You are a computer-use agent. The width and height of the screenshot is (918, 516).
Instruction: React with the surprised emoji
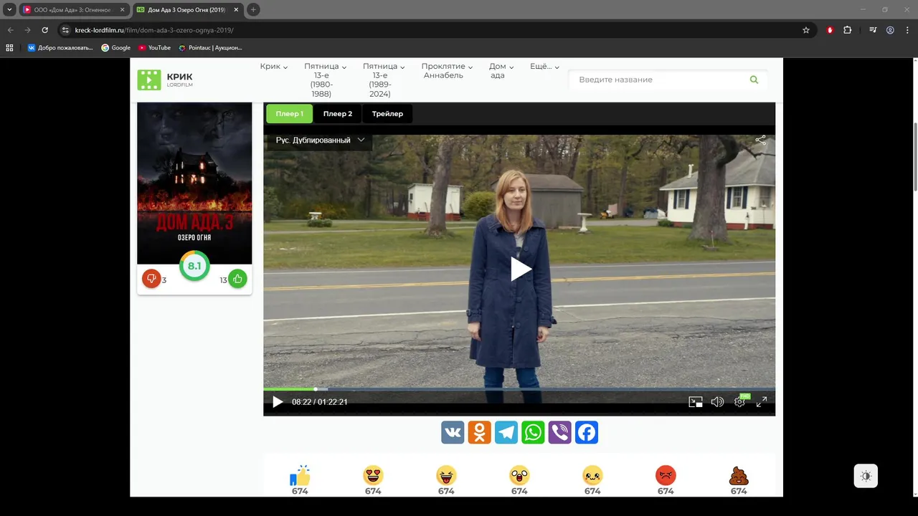click(519, 475)
